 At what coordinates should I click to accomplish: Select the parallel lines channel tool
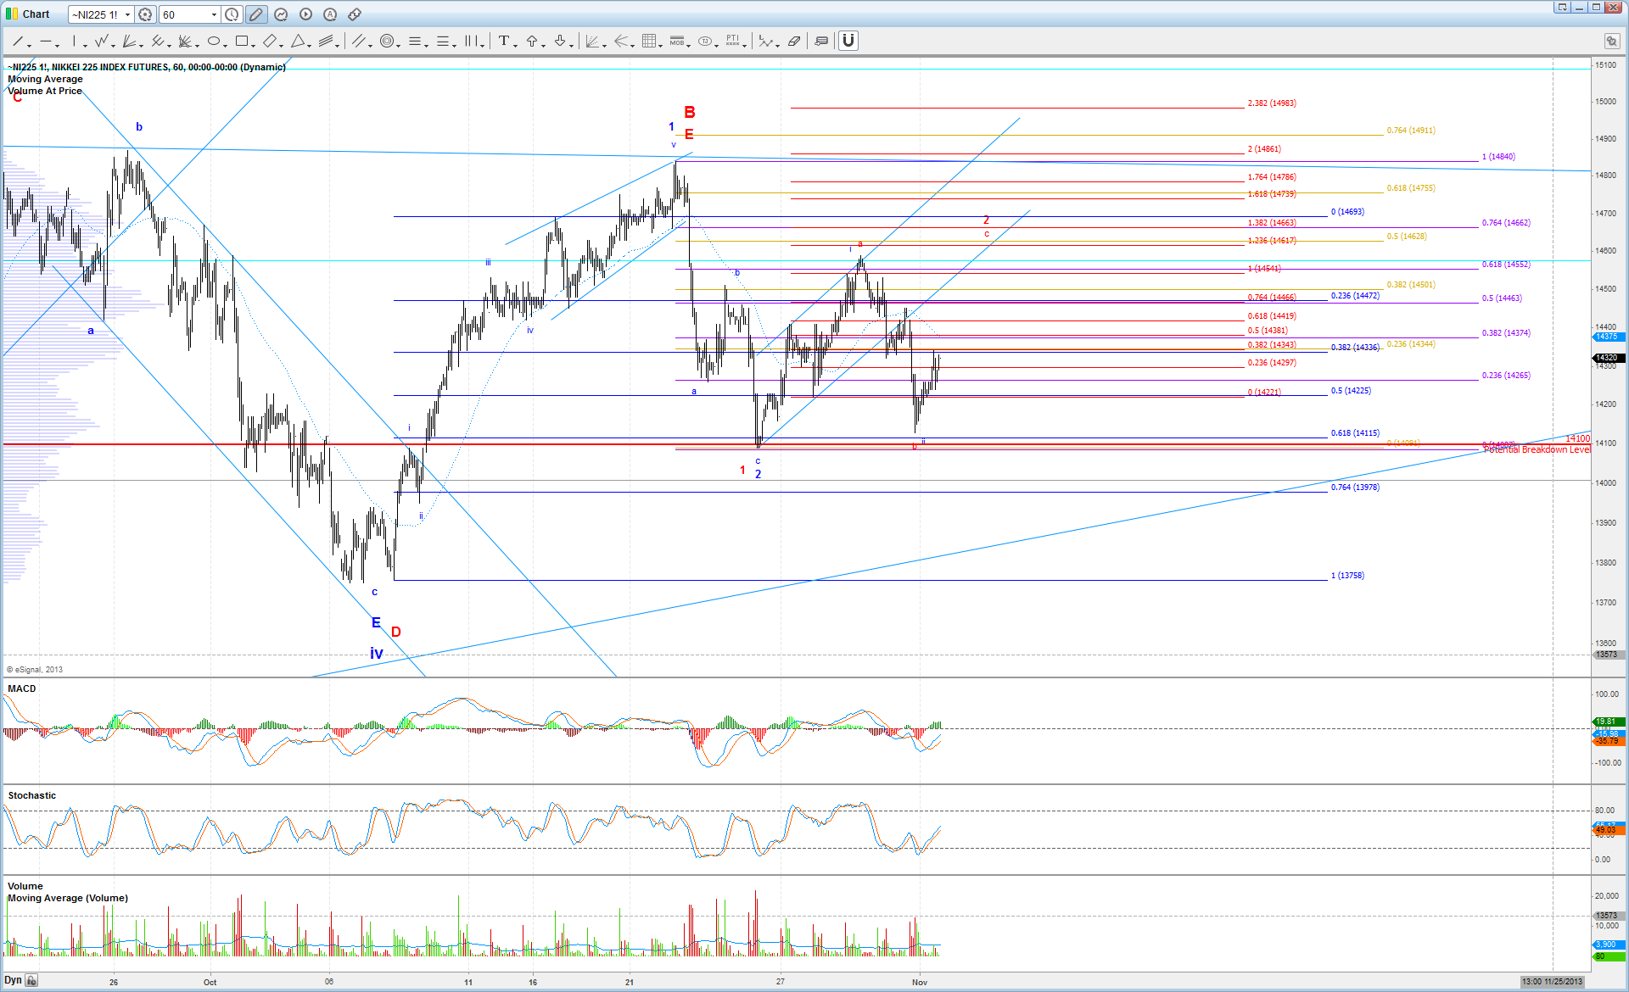coord(358,41)
